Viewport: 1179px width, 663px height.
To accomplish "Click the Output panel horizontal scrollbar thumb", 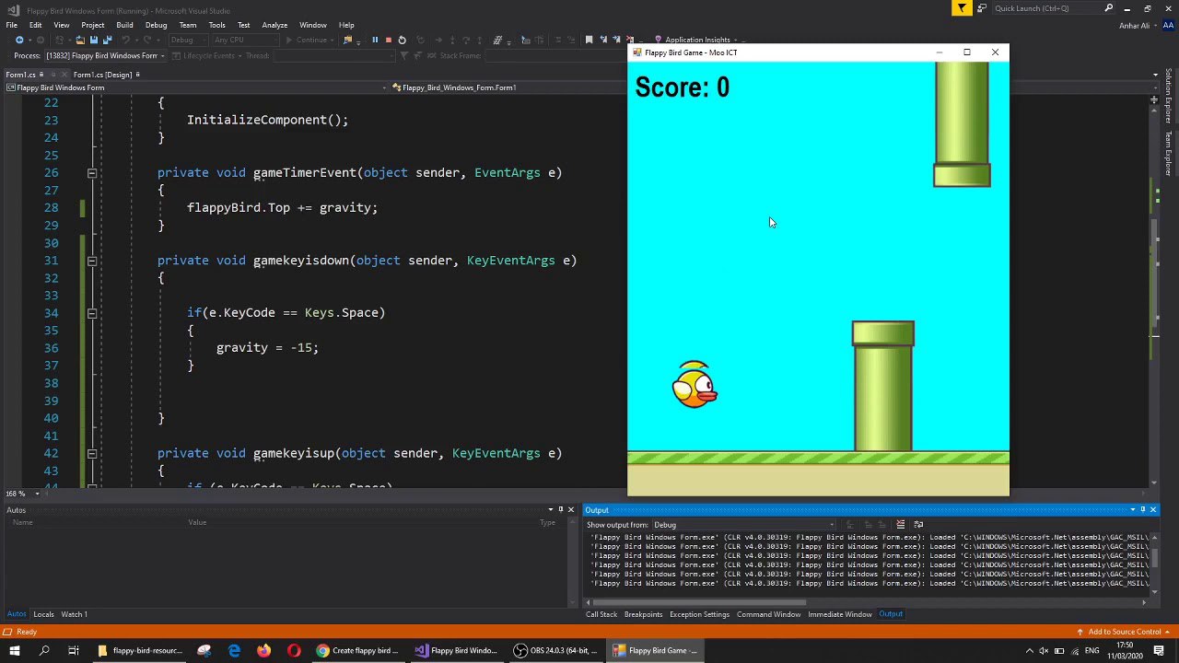I will [x=698, y=603].
